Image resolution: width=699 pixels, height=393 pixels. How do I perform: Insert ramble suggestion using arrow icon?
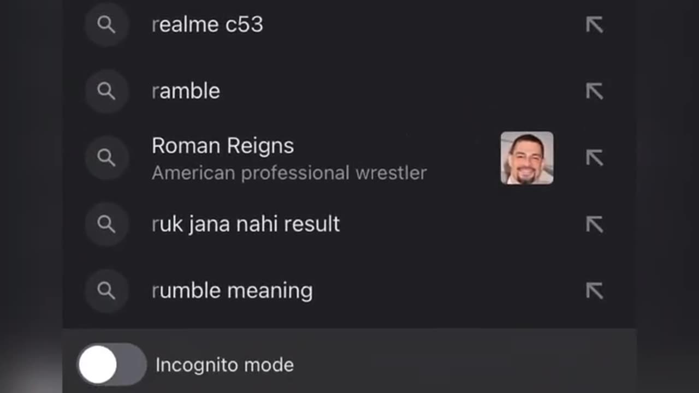(594, 91)
